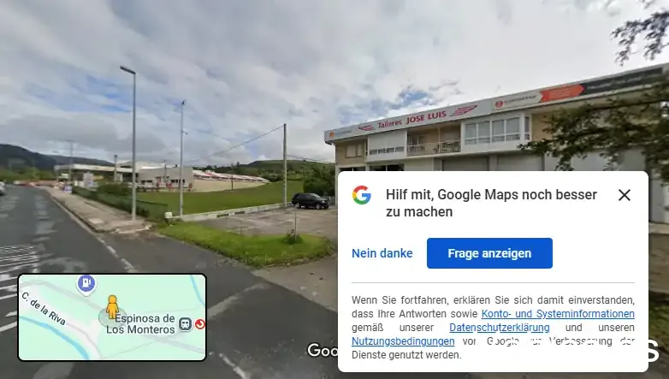
Task: Dismiss the Google Maps feedback dialog
Action: coord(625,195)
